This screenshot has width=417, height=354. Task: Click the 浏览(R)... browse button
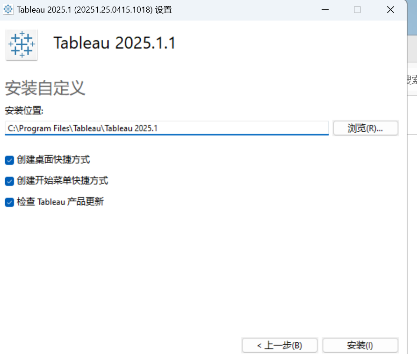(x=366, y=128)
